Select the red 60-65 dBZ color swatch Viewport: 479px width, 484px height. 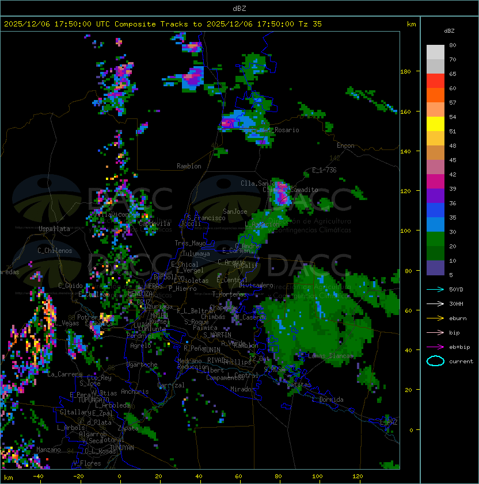(x=435, y=81)
